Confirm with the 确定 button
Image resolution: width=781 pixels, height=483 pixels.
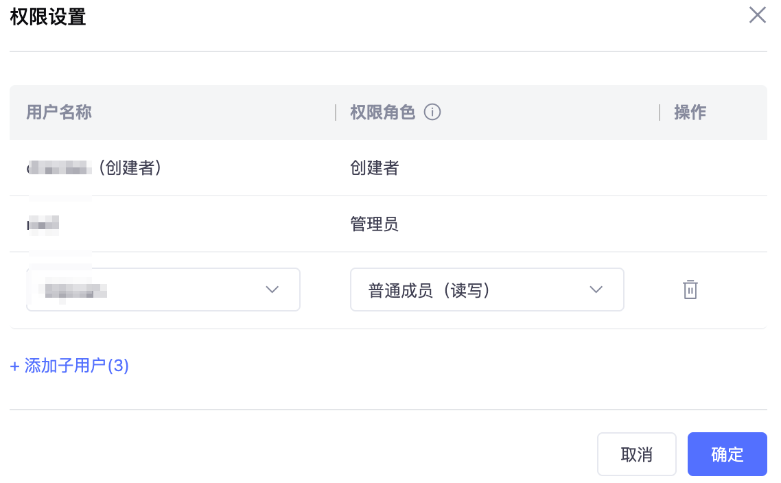(727, 454)
